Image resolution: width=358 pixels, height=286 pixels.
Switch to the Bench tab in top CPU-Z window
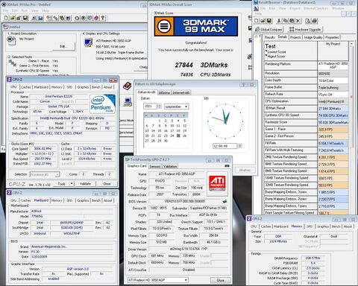(x=96, y=87)
